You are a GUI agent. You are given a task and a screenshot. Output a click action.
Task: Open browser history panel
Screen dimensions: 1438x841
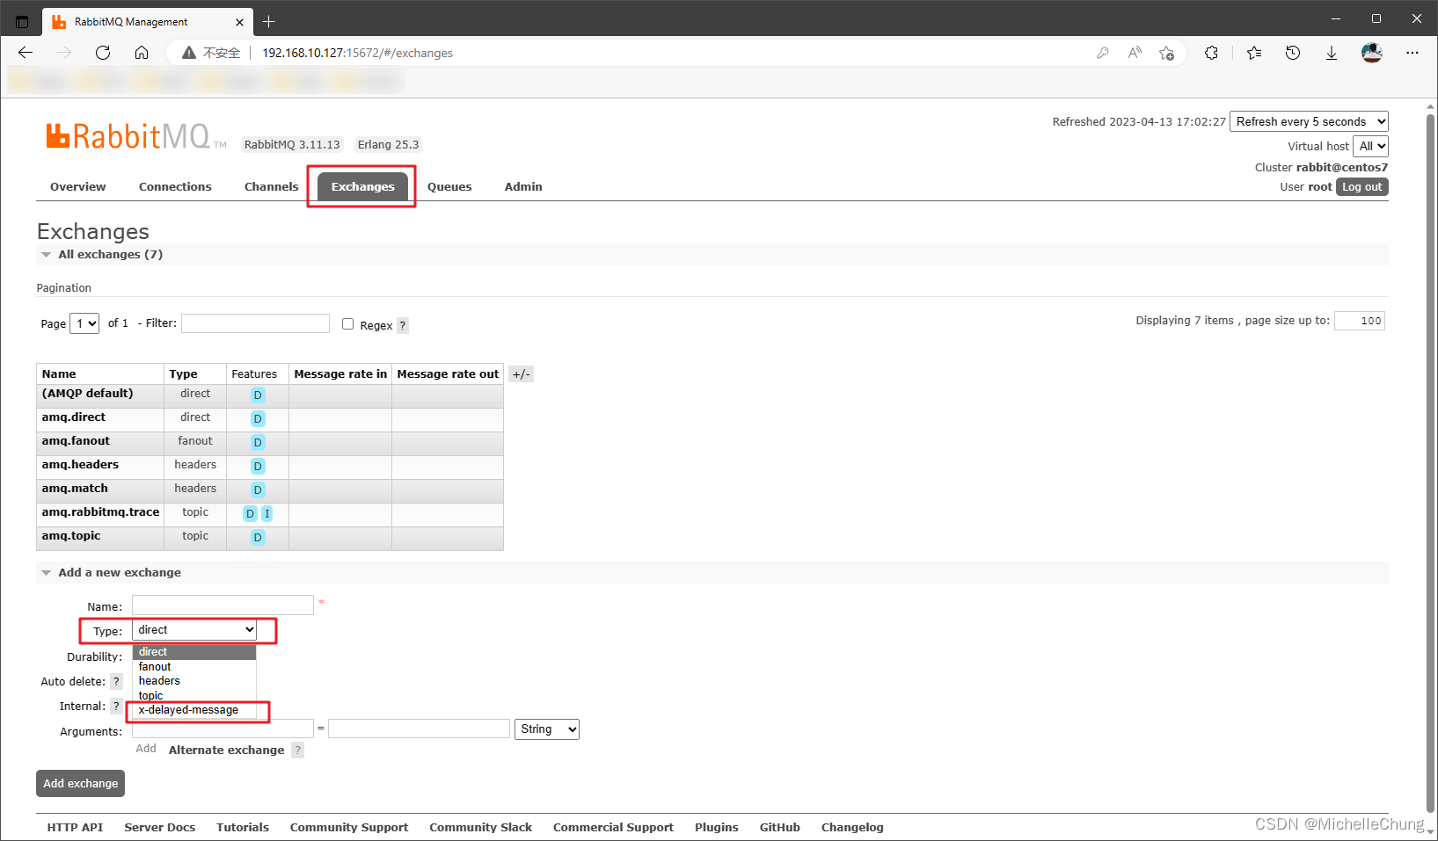(x=1293, y=53)
